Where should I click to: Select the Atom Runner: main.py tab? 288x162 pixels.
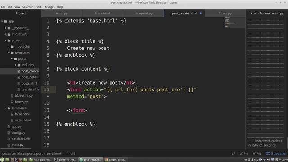[x=267, y=13]
